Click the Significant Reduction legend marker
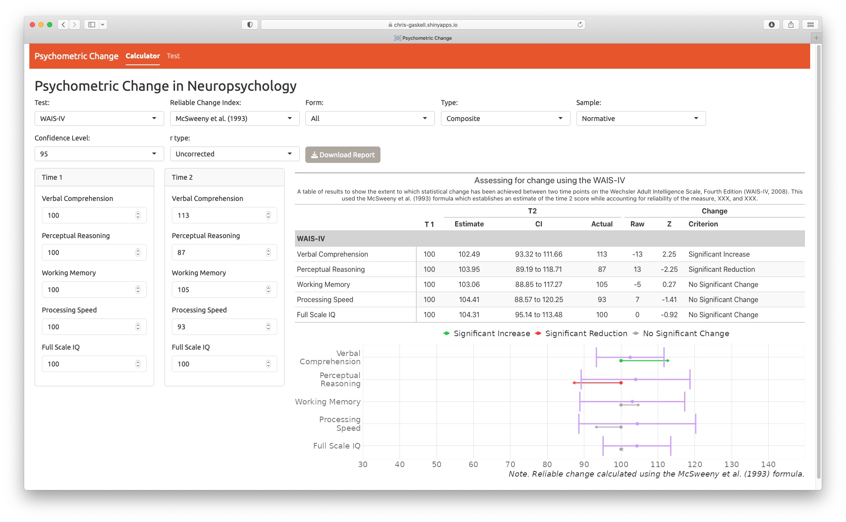The height and width of the screenshot is (522, 846). (x=538, y=334)
